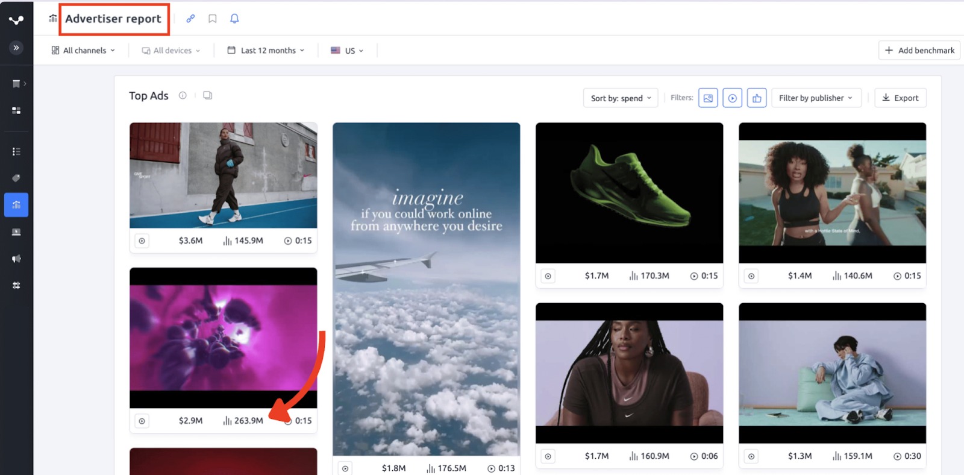Open the green sneaker ad thumbnail
Image resolution: width=964 pixels, height=475 pixels.
click(x=629, y=193)
